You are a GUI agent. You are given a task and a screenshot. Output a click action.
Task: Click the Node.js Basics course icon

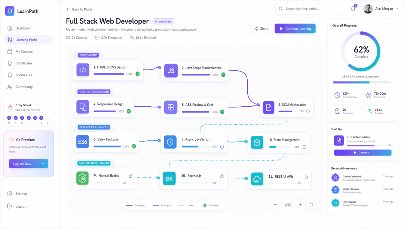click(x=82, y=178)
